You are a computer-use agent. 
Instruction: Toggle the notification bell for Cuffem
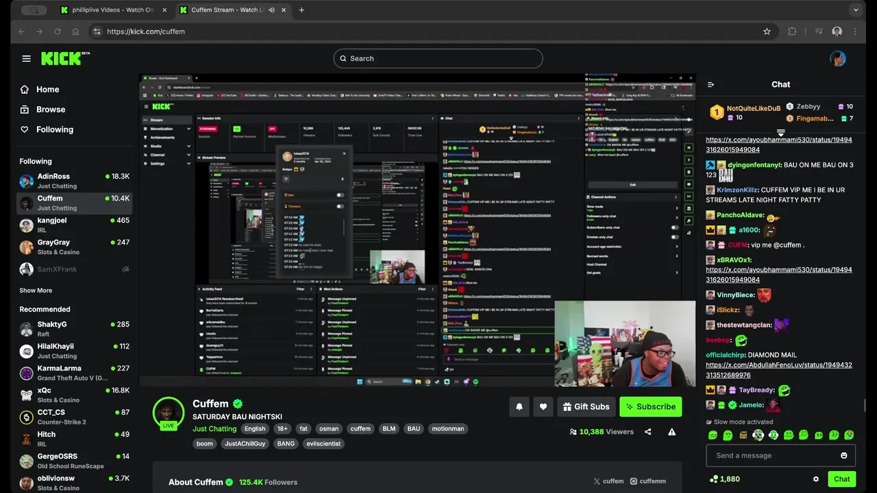point(519,407)
